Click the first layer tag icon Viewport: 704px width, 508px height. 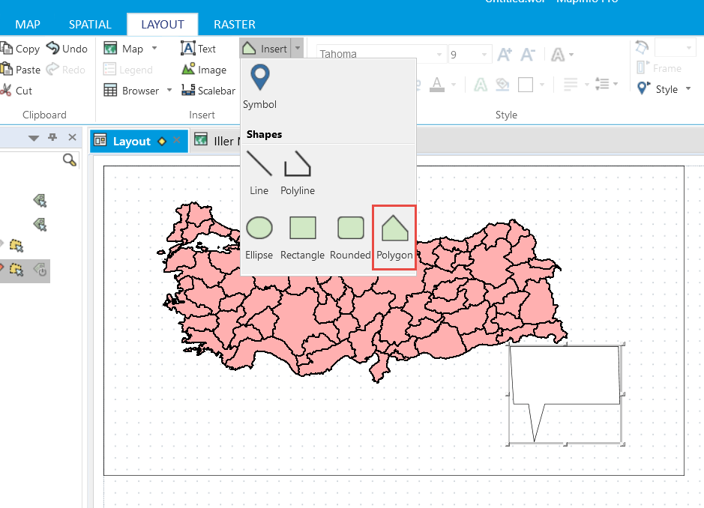tap(40, 200)
